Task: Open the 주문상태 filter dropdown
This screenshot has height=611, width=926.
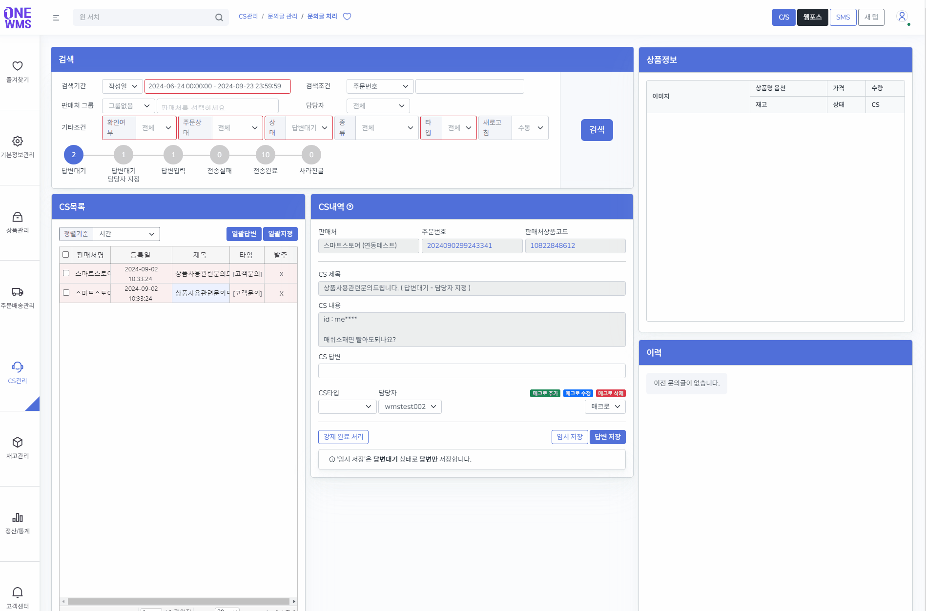Action: (x=237, y=128)
